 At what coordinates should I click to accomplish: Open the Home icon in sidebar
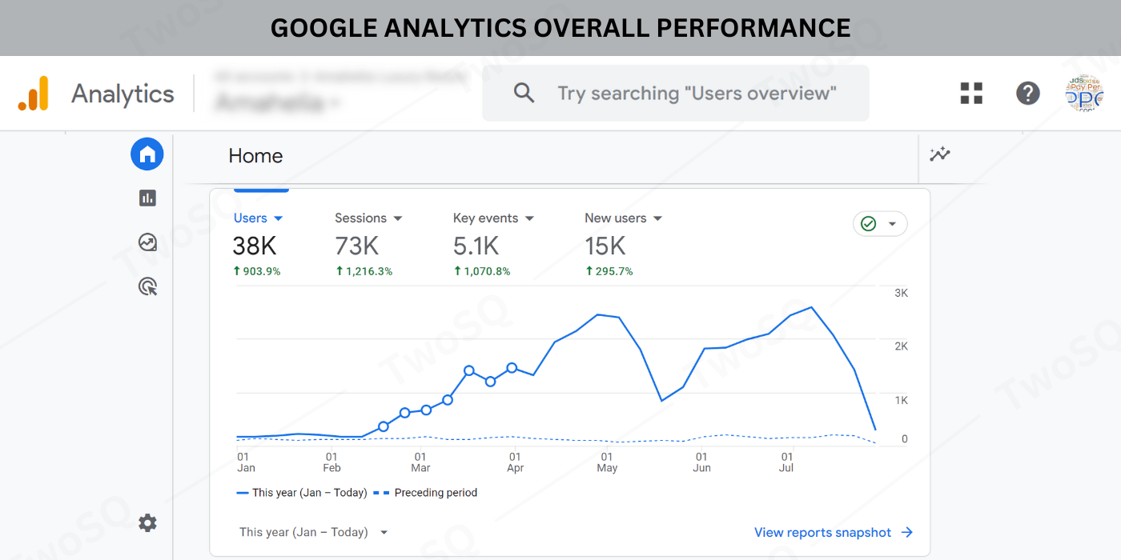point(147,154)
